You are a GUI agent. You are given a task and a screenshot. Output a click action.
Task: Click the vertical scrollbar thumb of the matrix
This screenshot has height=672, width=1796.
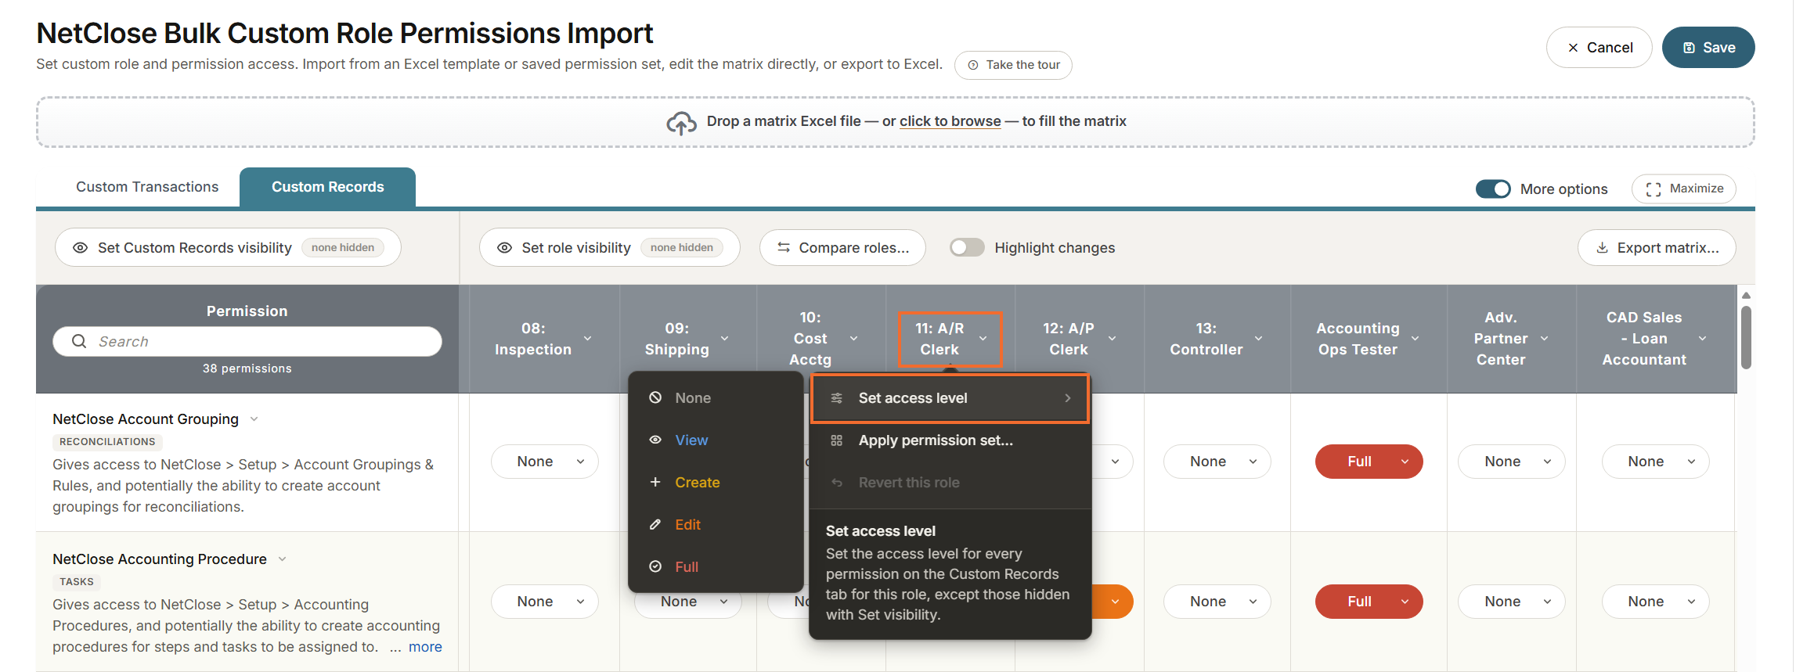pyautogui.click(x=1746, y=337)
